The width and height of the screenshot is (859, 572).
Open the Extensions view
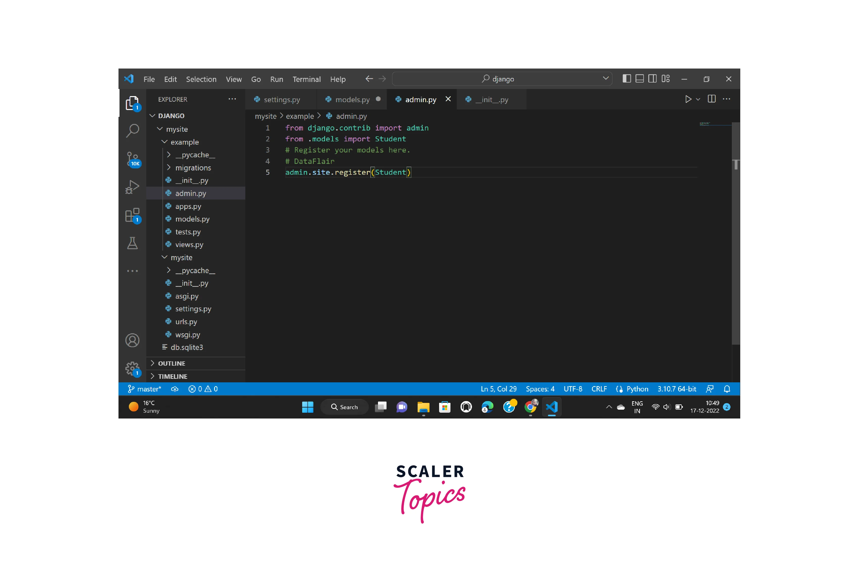point(132,215)
